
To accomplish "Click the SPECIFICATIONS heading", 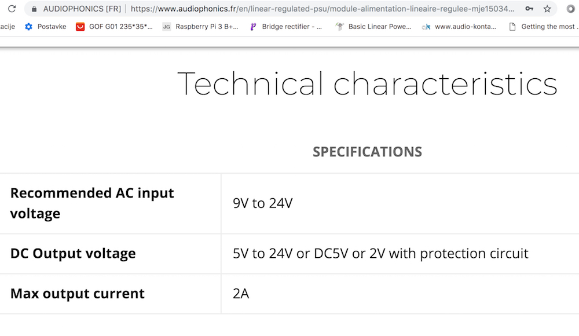I will 368,152.
